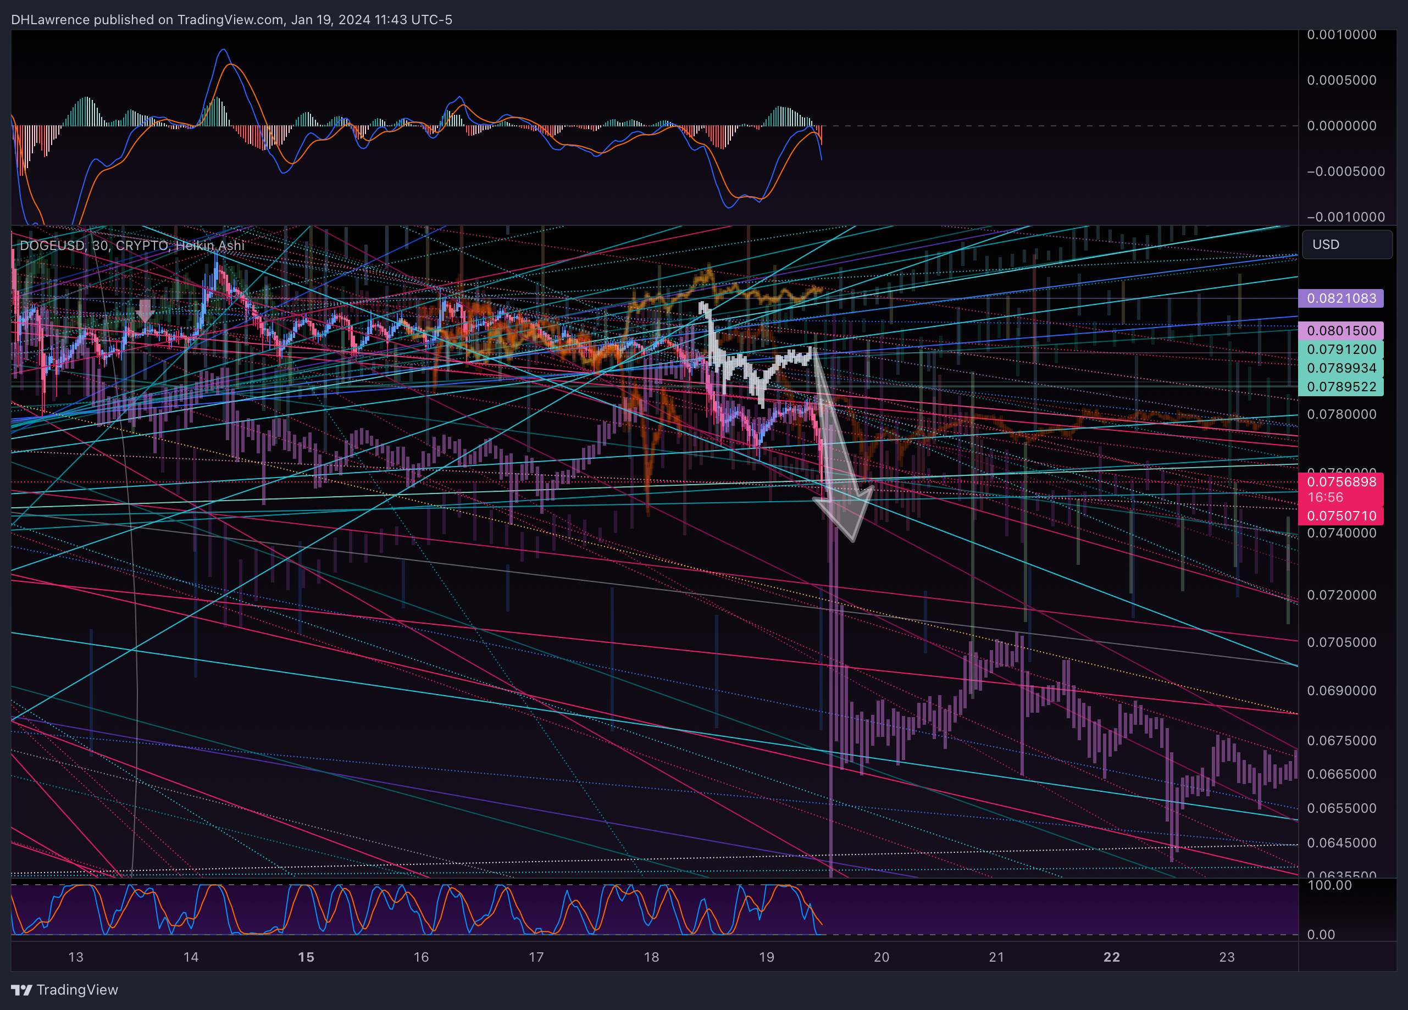Select date 13 on the time axis
Screen dimensions: 1408x1010
[76, 957]
